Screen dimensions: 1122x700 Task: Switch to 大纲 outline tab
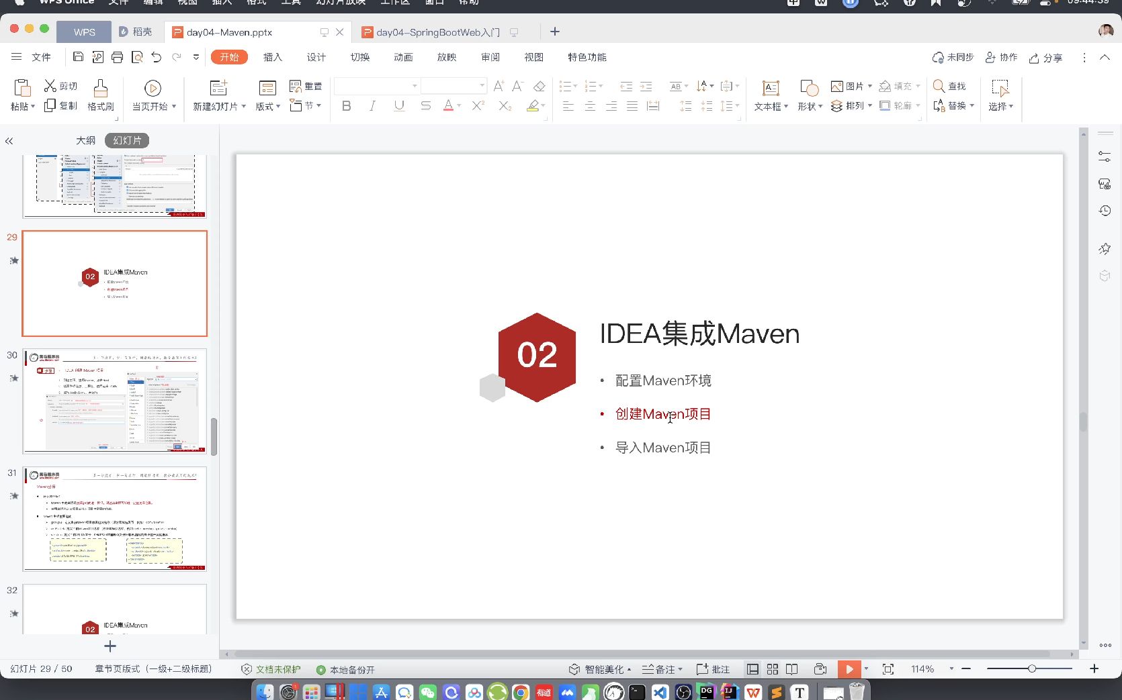(x=86, y=140)
